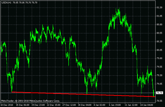Click the 6 Jan 19:00 time label
The height and width of the screenshot is (107, 165).
pyautogui.click(x=115, y=105)
